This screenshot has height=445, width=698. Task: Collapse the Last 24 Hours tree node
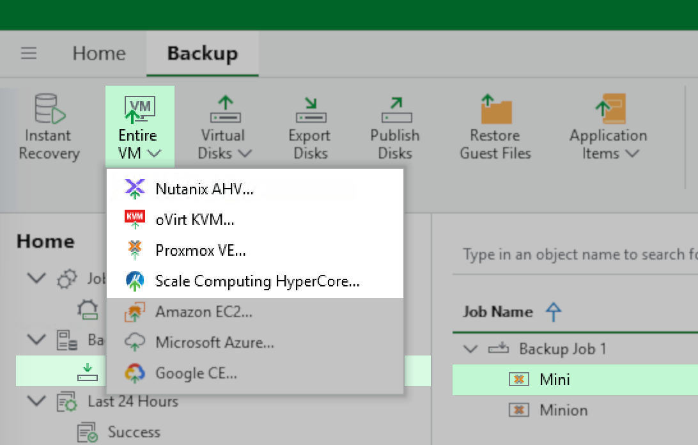36,400
